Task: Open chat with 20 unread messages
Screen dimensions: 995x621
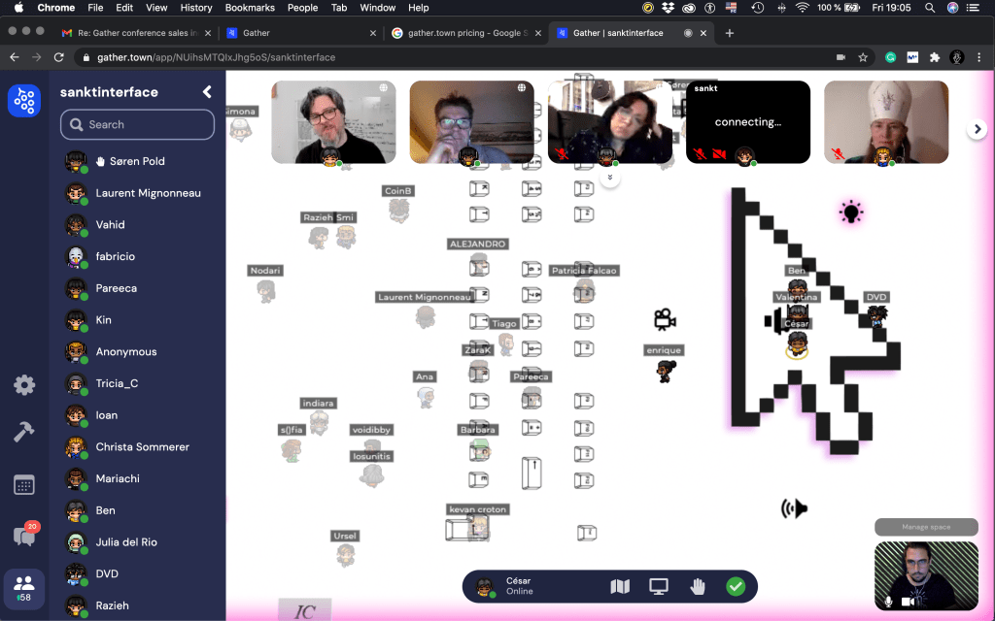Action: click(x=24, y=535)
